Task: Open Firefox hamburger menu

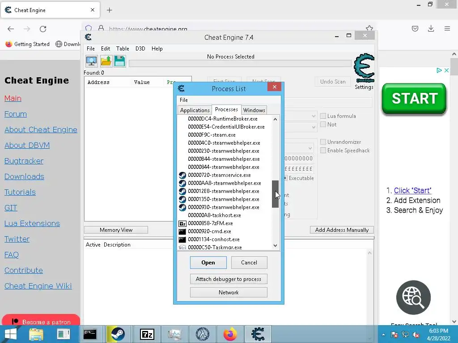Action: pos(447,29)
